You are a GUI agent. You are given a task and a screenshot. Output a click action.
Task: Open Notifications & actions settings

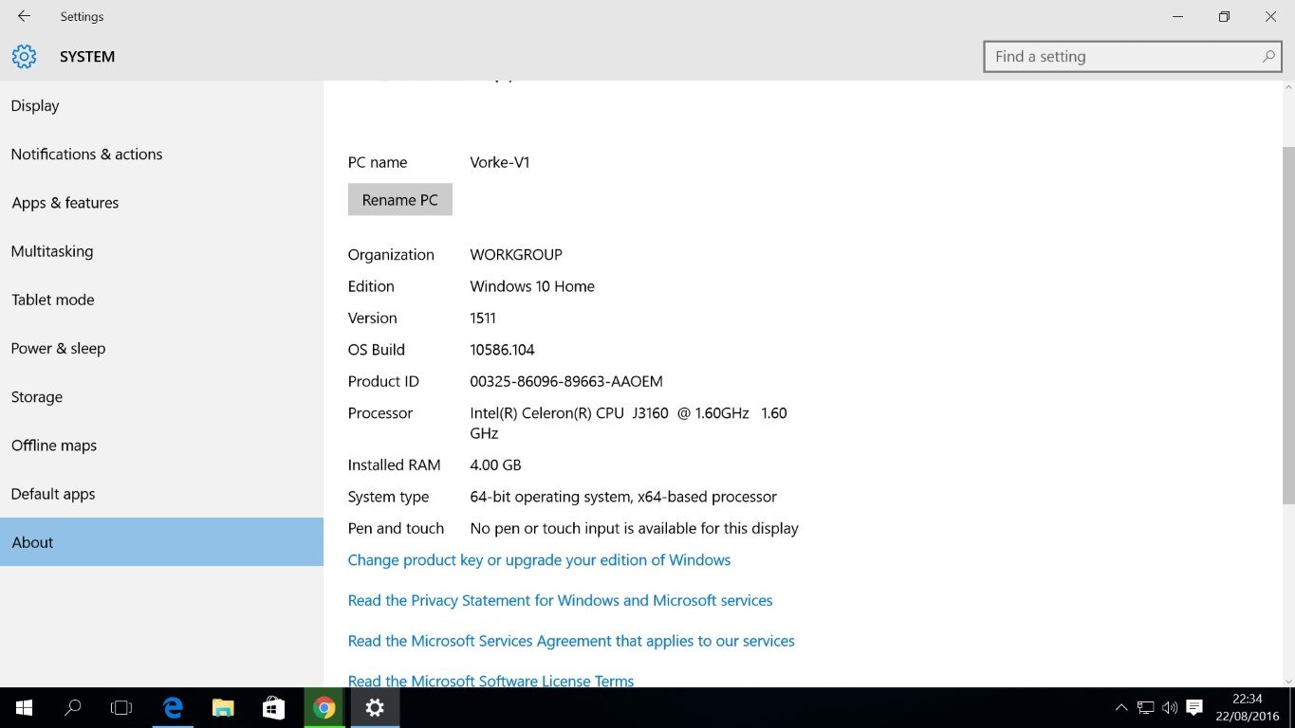(161, 154)
